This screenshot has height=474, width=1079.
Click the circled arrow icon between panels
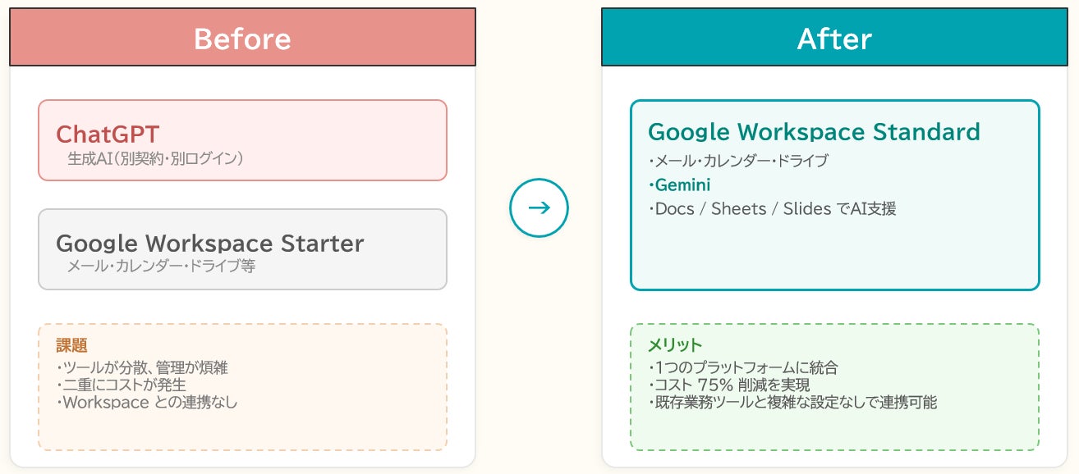539,207
